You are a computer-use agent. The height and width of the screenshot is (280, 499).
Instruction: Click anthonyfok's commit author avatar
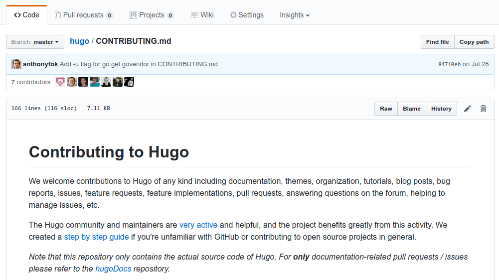click(16, 64)
